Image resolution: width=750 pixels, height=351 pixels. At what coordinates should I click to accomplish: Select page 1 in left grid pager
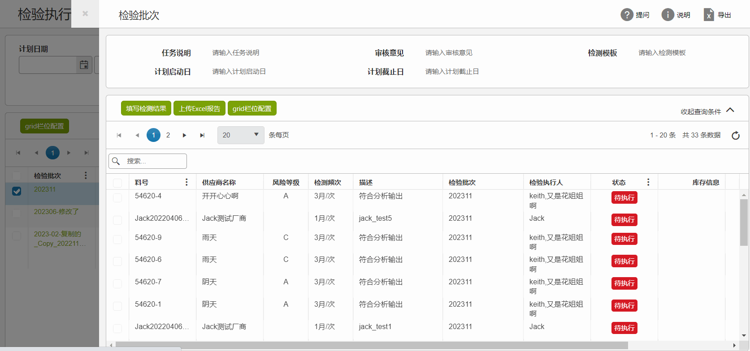coord(52,153)
